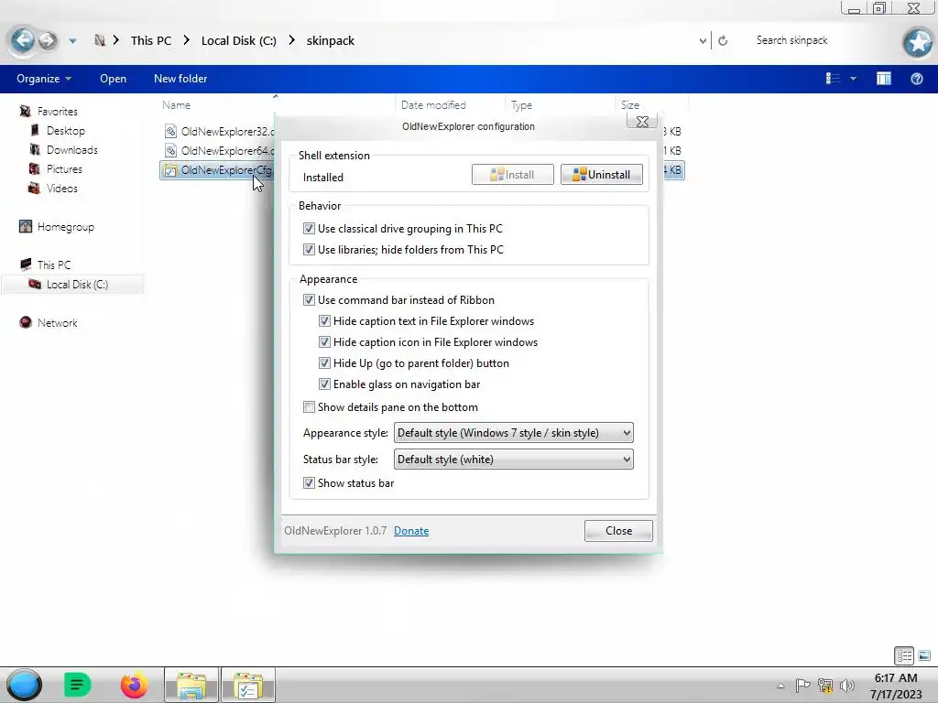
Task: Click the volume speaker tray icon
Action: tap(846, 685)
